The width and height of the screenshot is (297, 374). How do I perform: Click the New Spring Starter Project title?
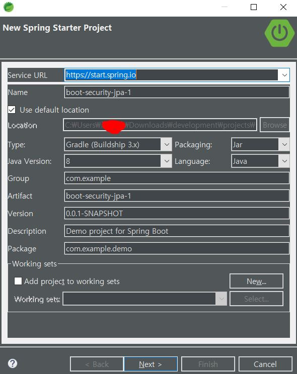(57, 28)
